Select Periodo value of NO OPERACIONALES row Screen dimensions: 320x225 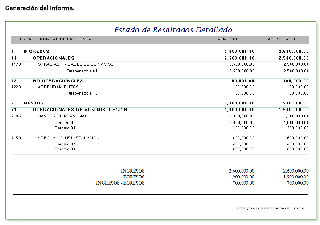(x=242, y=81)
